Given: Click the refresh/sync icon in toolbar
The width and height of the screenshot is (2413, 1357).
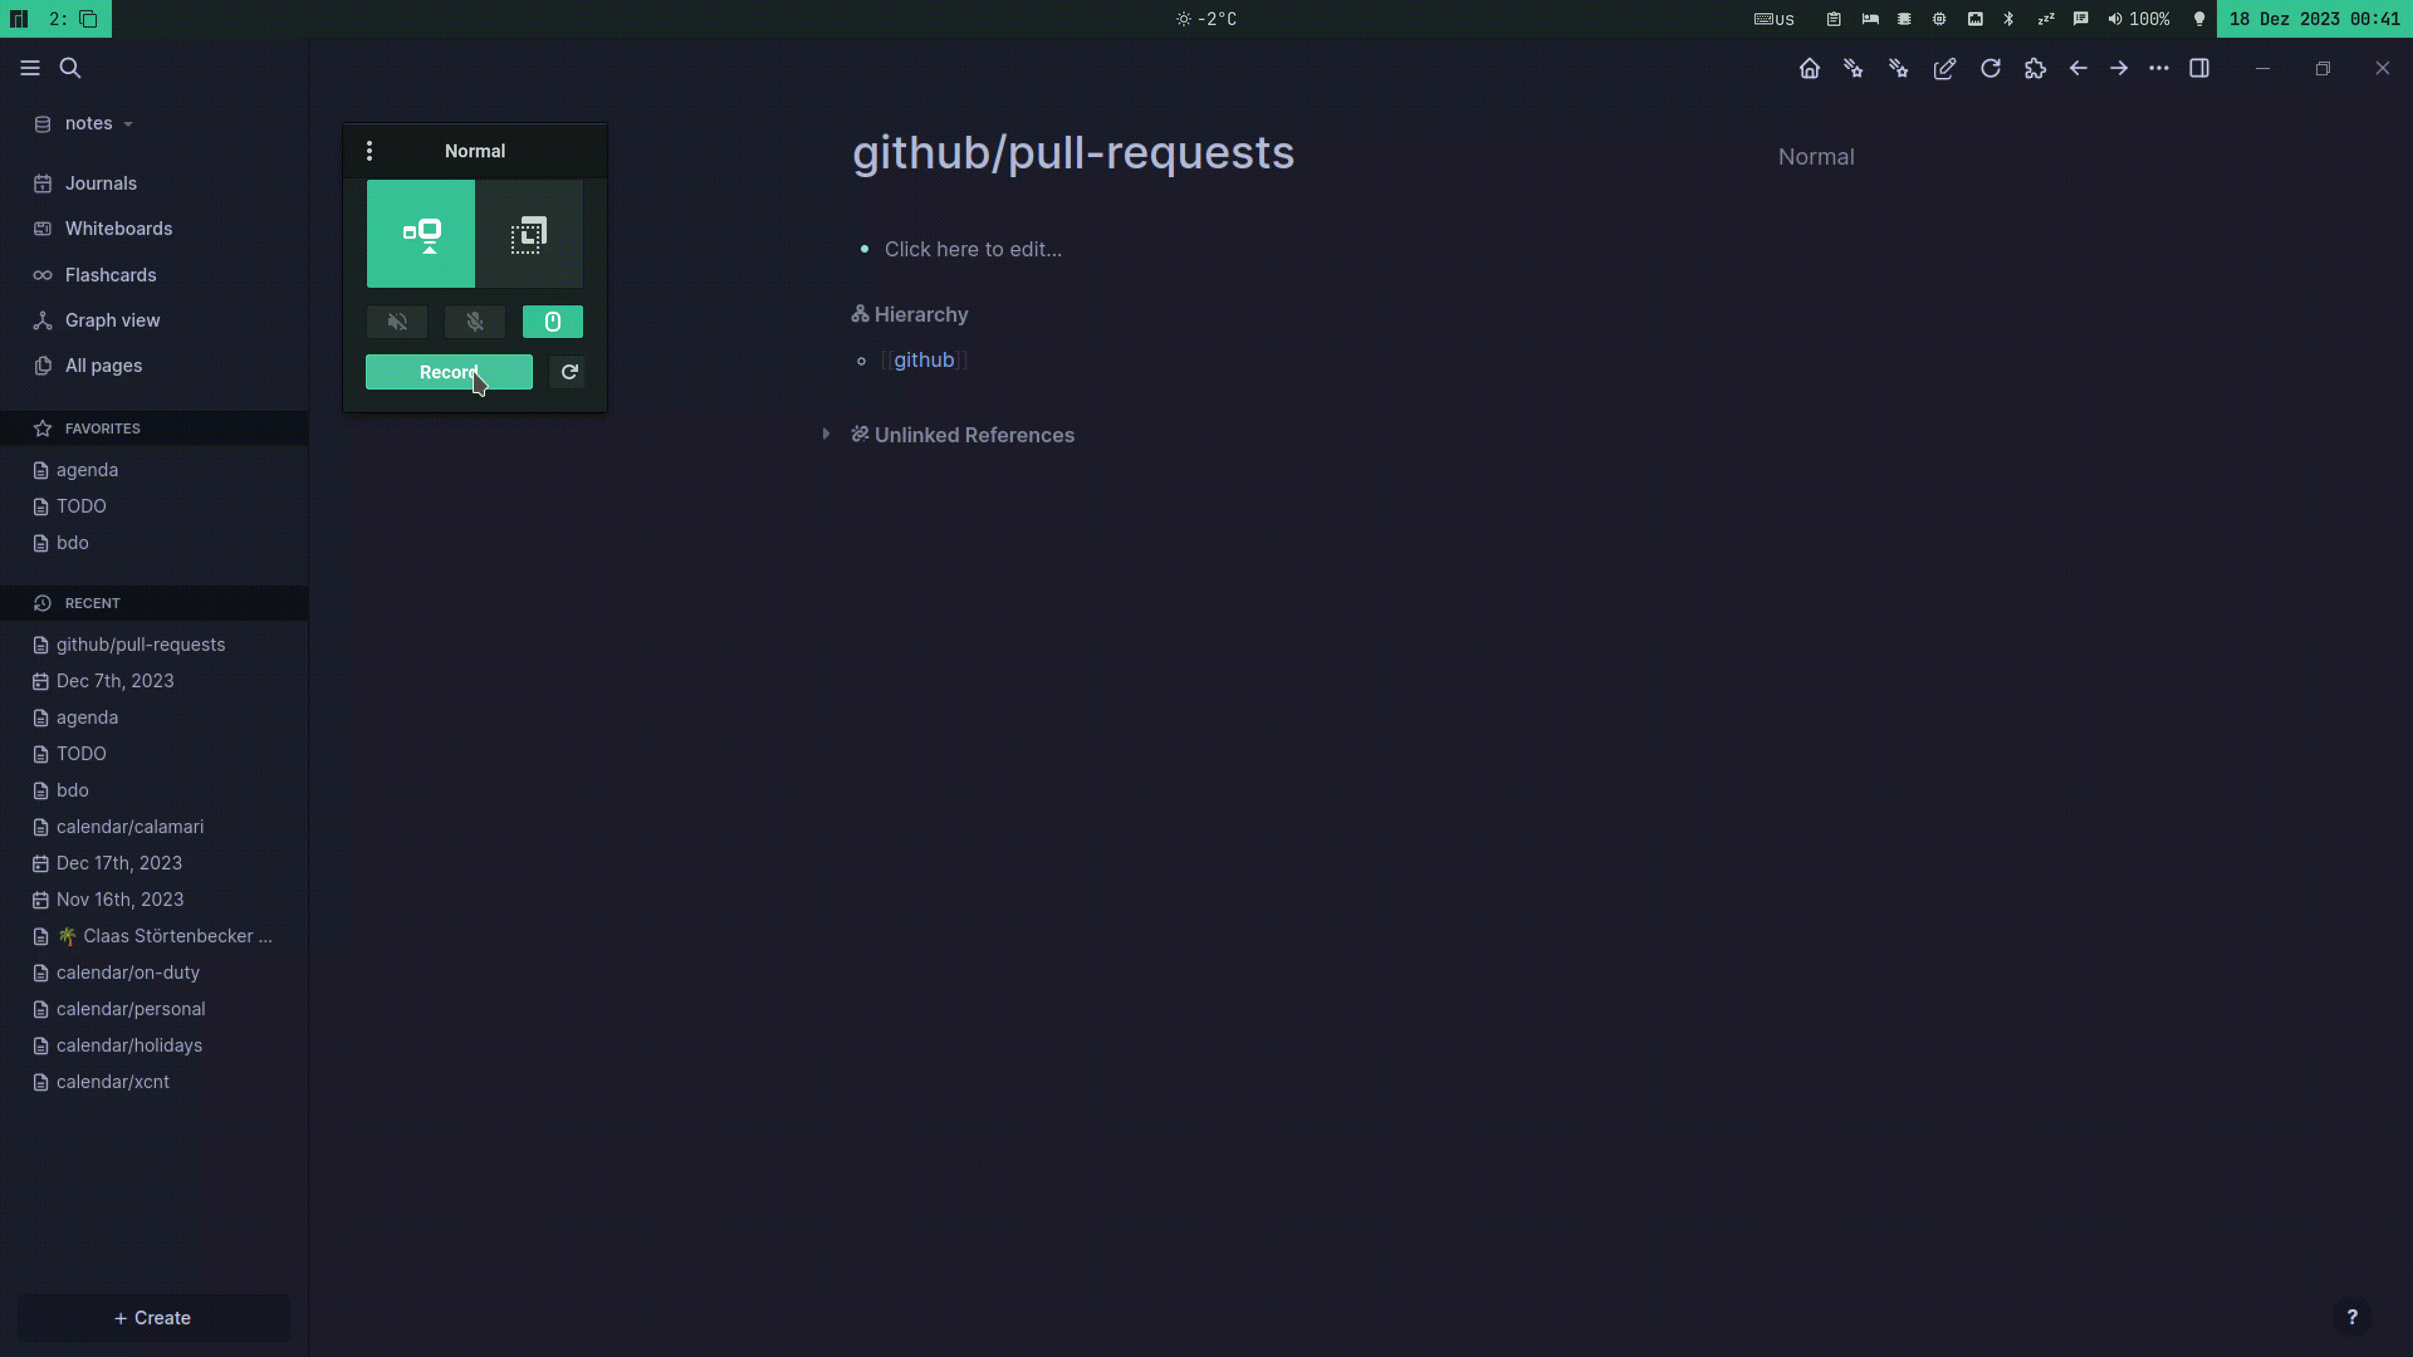Looking at the screenshot, I should click(1990, 68).
